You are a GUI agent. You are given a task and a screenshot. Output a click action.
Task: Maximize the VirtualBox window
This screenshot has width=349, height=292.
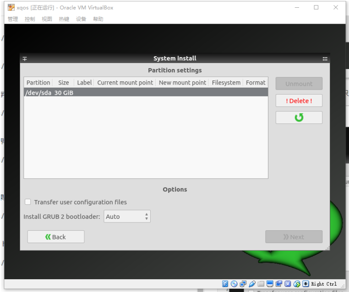click(x=316, y=8)
